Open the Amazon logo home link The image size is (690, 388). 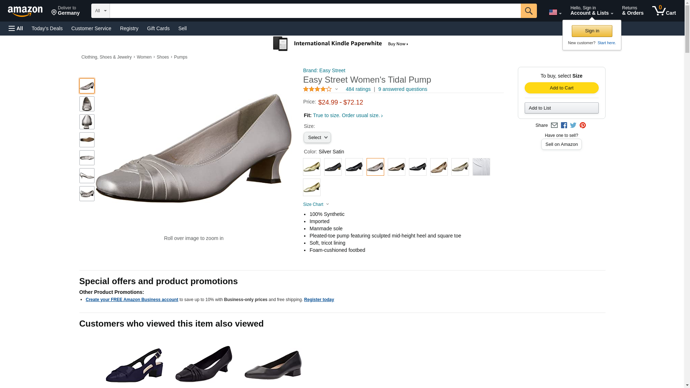click(x=25, y=11)
